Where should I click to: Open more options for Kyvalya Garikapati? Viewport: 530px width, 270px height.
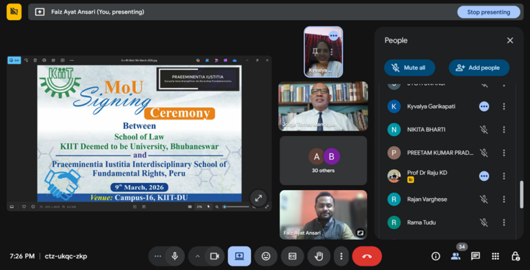504,106
